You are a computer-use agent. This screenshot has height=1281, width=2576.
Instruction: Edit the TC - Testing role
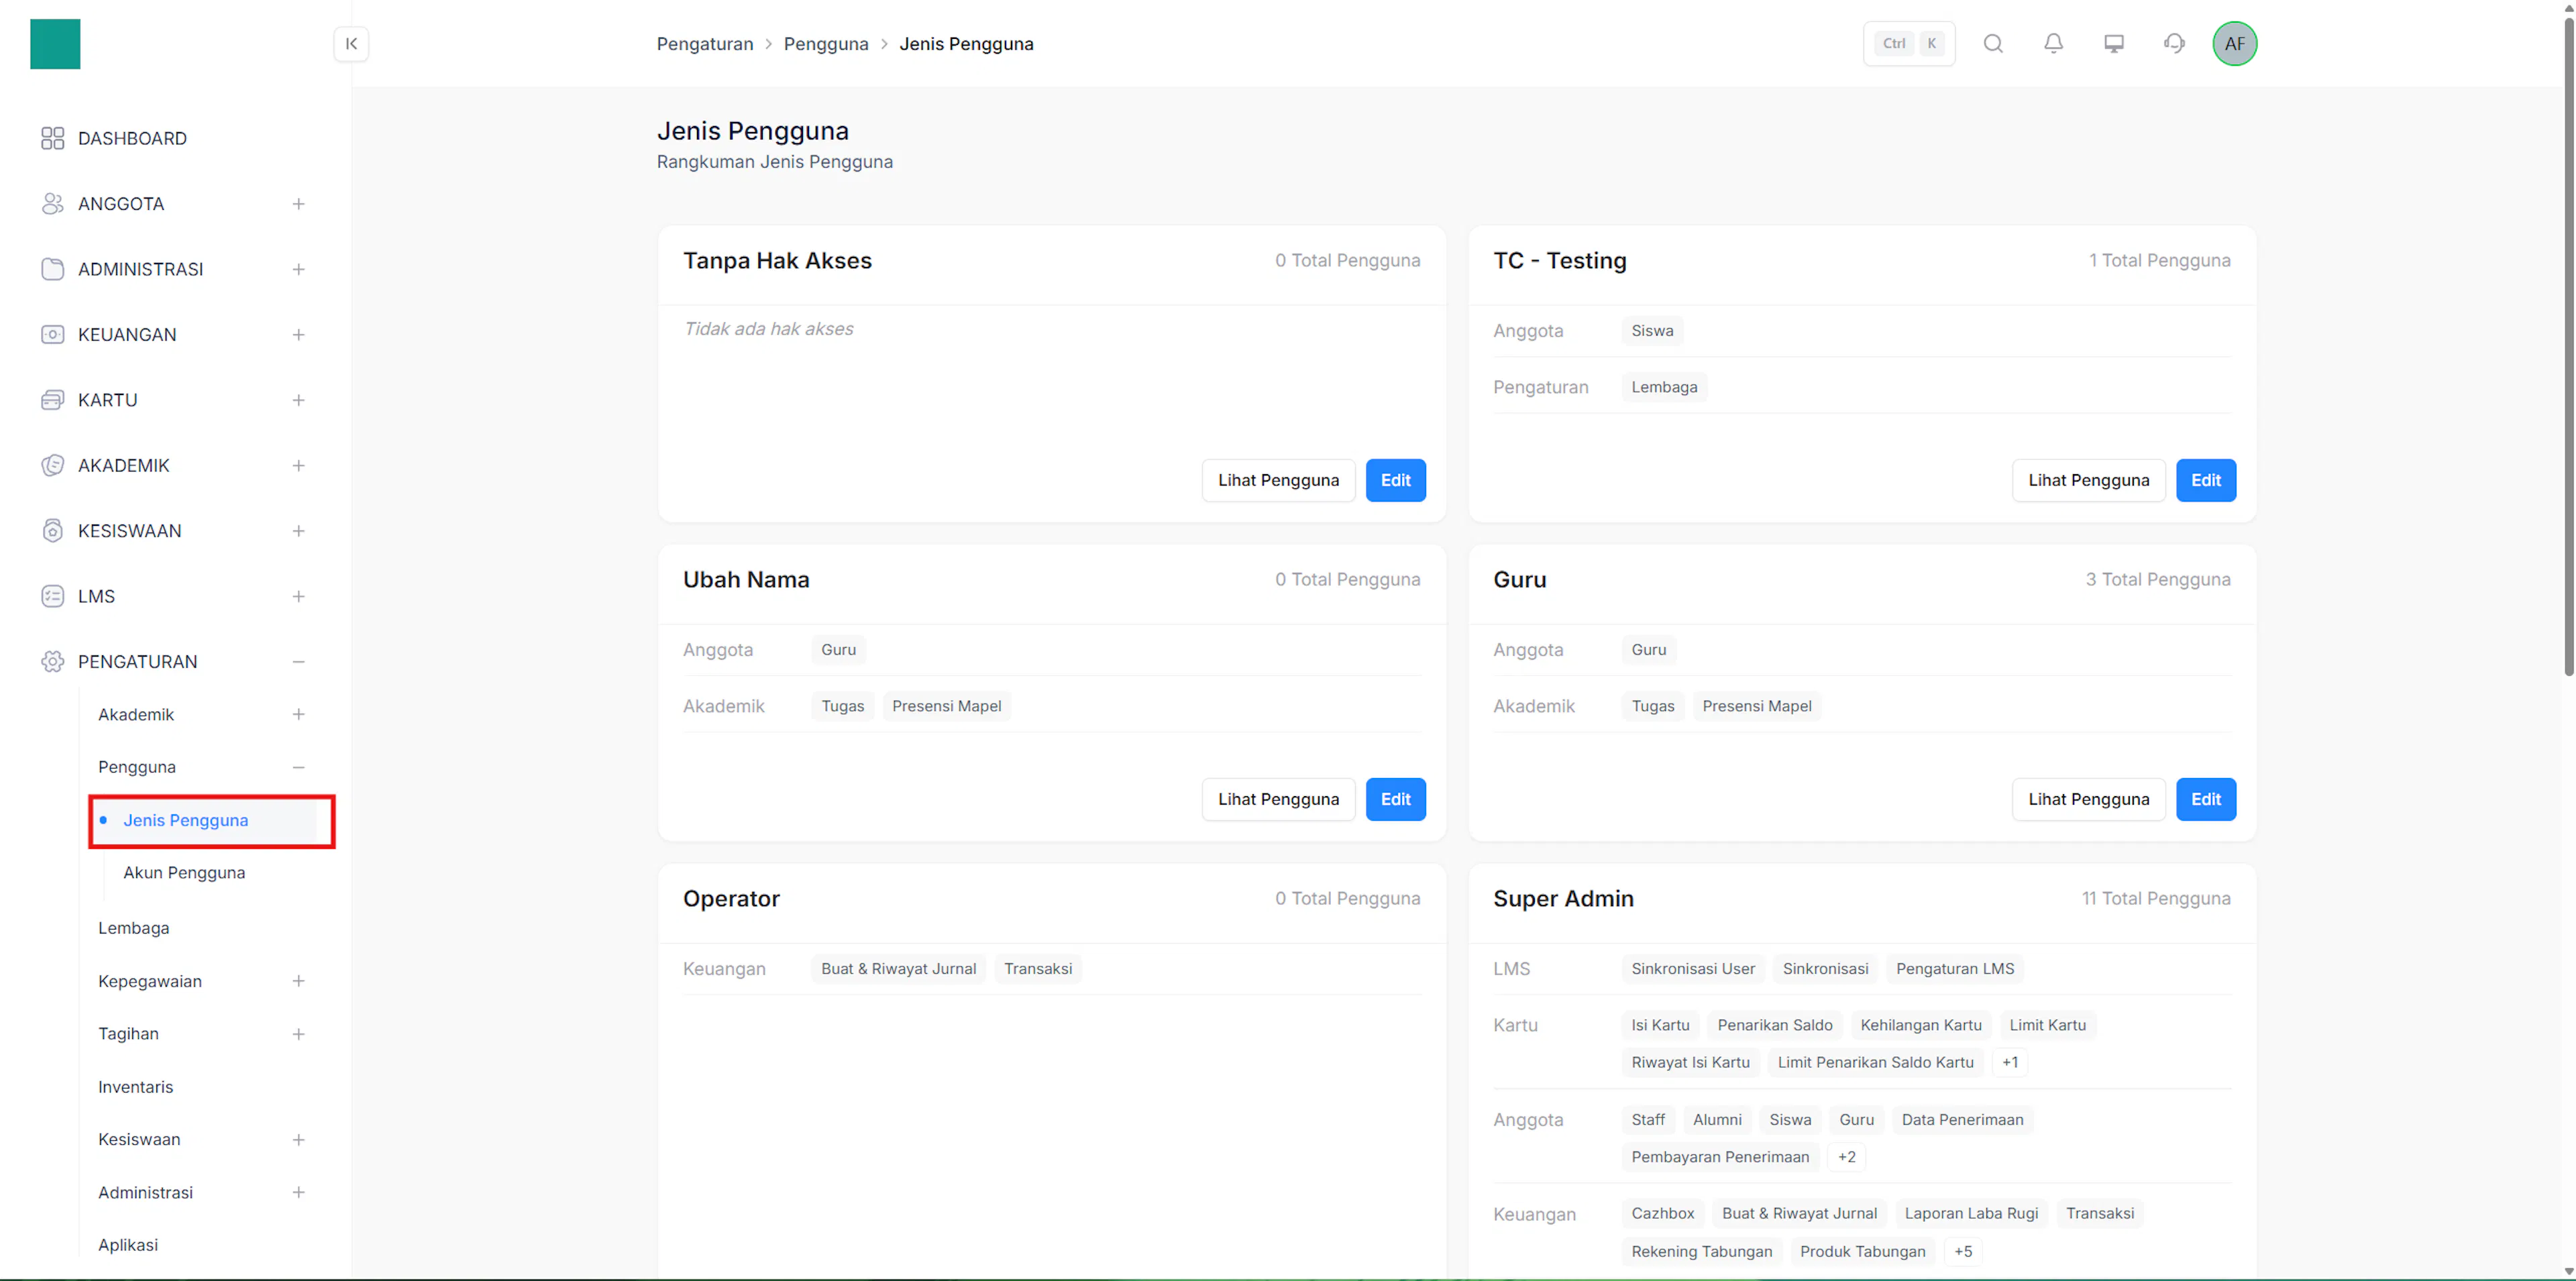tap(2206, 480)
